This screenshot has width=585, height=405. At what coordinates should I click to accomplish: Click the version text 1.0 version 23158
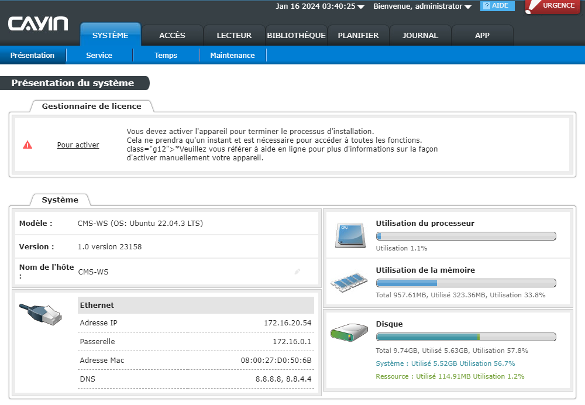click(x=110, y=247)
